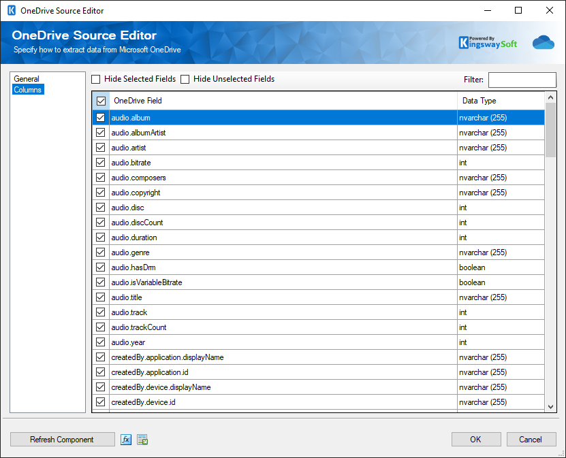Close the OneDrive Source Editor window
566x458 pixels.
point(550,10)
